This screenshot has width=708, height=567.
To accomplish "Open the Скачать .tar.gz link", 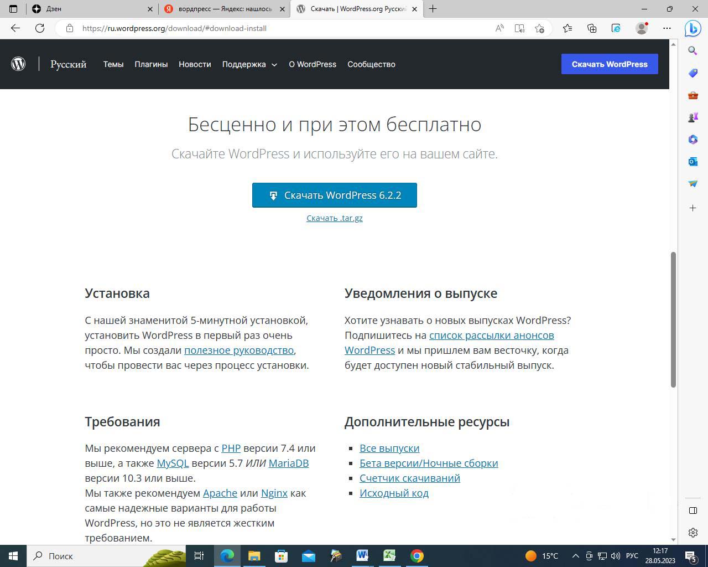I will 335,218.
